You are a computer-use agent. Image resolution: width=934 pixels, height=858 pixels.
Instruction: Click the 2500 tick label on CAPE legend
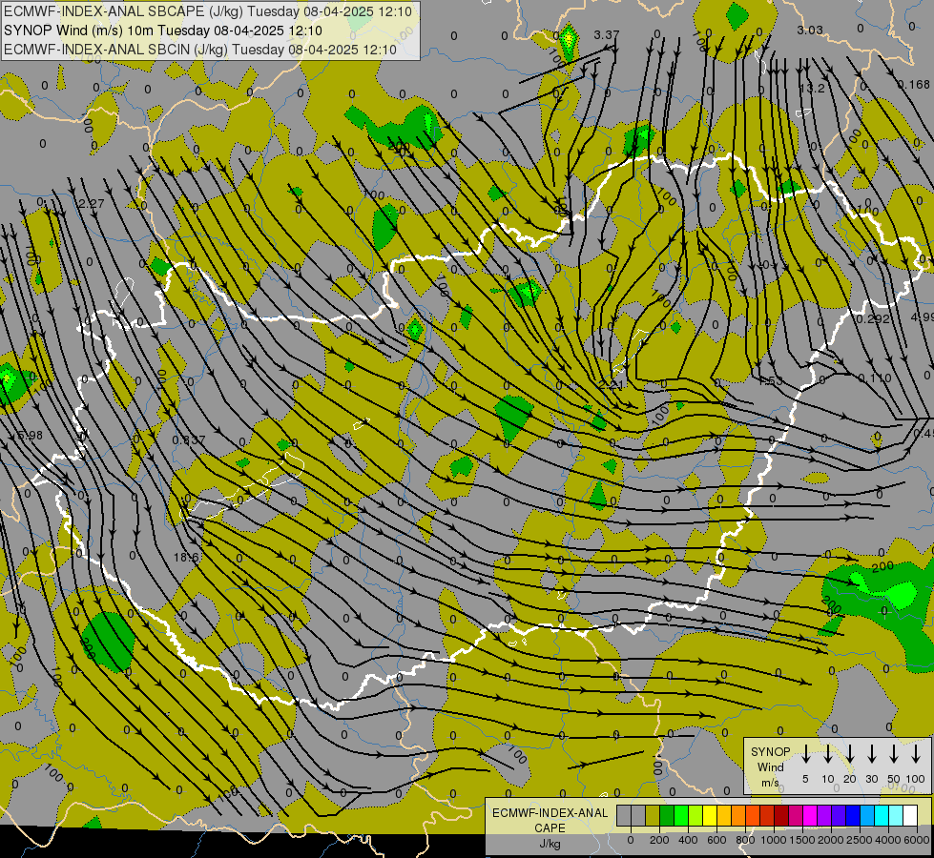tap(860, 840)
